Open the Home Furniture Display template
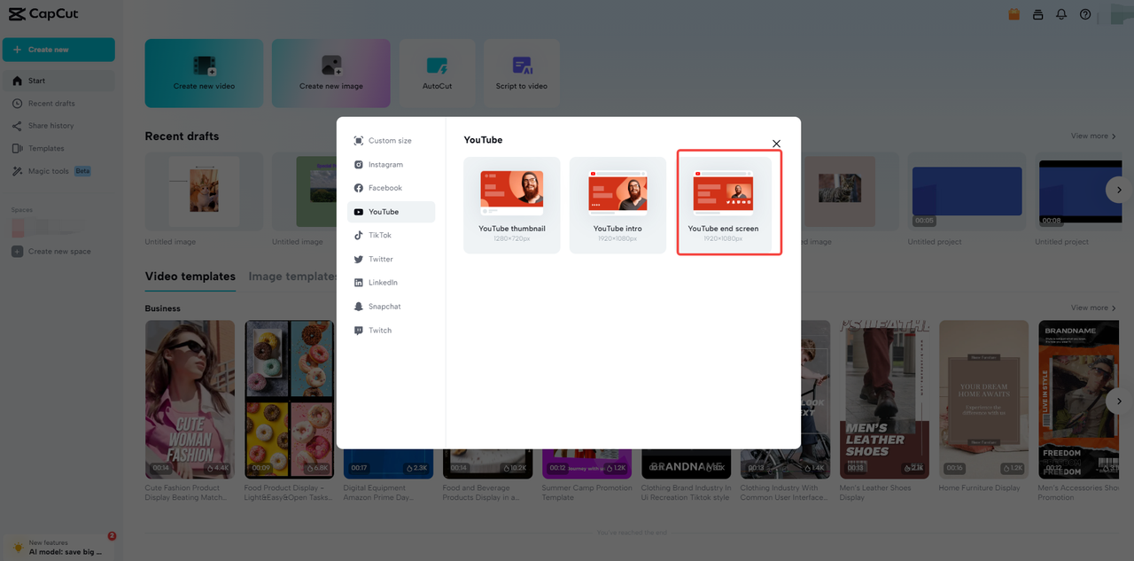The height and width of the screenshot is (561, 1134). click(x=984, y=400)
